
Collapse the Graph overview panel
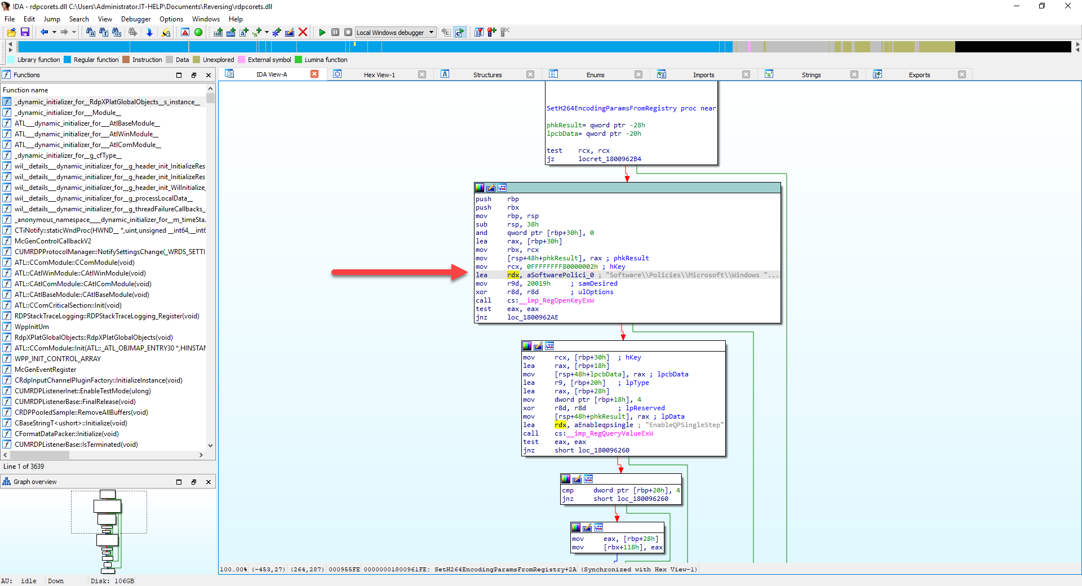coord(179,482)
